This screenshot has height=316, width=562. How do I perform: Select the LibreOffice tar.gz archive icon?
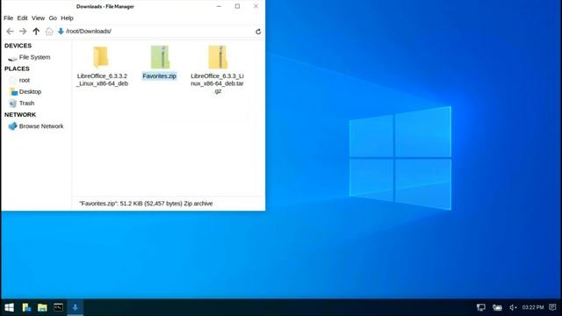[x=218, y=57]
